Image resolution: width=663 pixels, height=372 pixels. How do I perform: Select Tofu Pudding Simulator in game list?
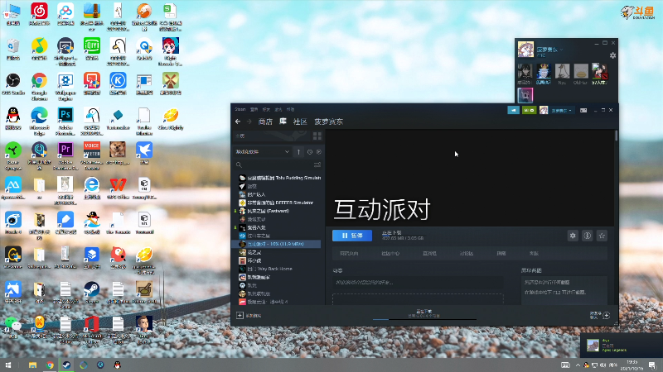pyautogui.click(x=279, y=178)
